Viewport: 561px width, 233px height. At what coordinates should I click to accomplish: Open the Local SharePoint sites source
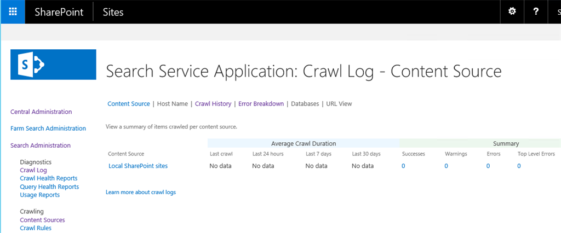[x=138, y=166]
